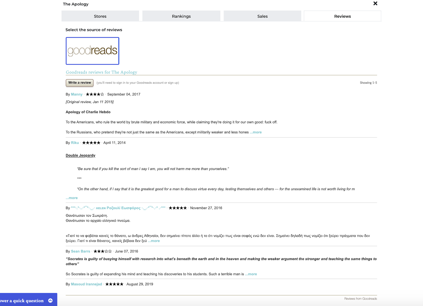The width and height of the screenshot is (423, 306).
Task: Click the September 04, 2017 review date
Action: pos(124,94)
